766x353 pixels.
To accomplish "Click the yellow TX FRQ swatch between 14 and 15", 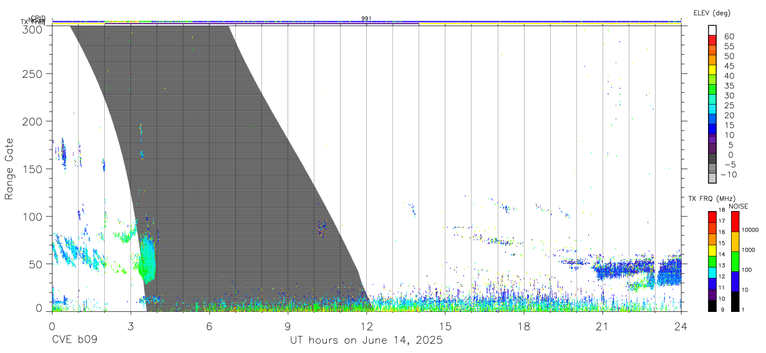I will tap(712, 250).
